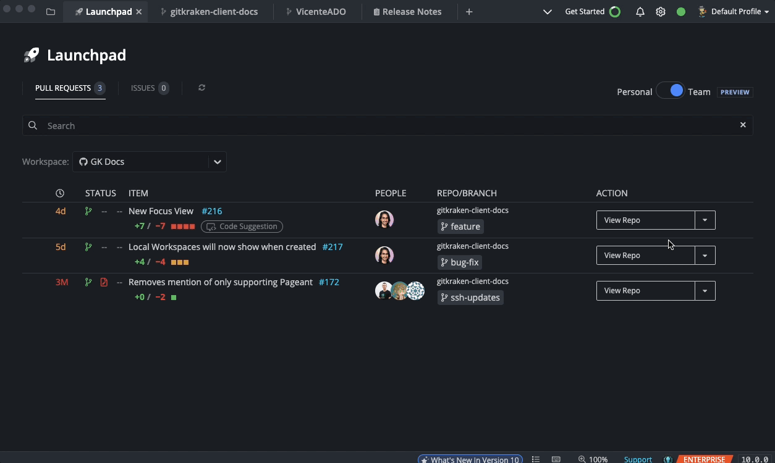Image resolution: width=775 pixels, height=463 pixels.
Task: Clear the search with the X icon
Action: click(x=743, y=125)
